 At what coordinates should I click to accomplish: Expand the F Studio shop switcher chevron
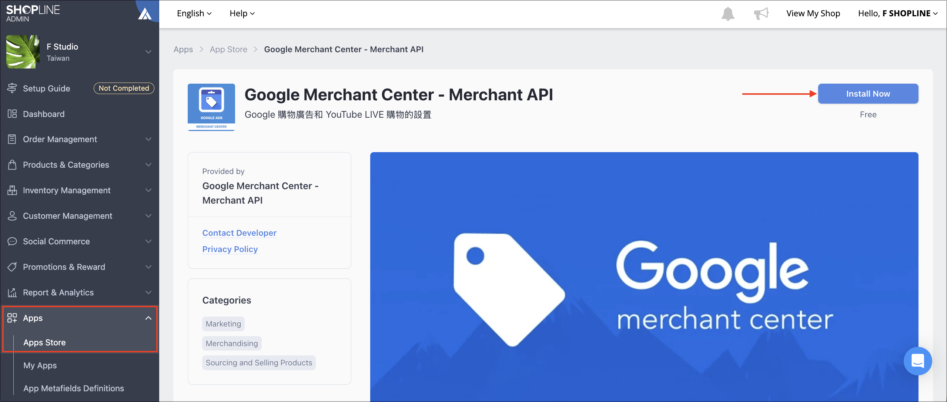coord(148,52)
